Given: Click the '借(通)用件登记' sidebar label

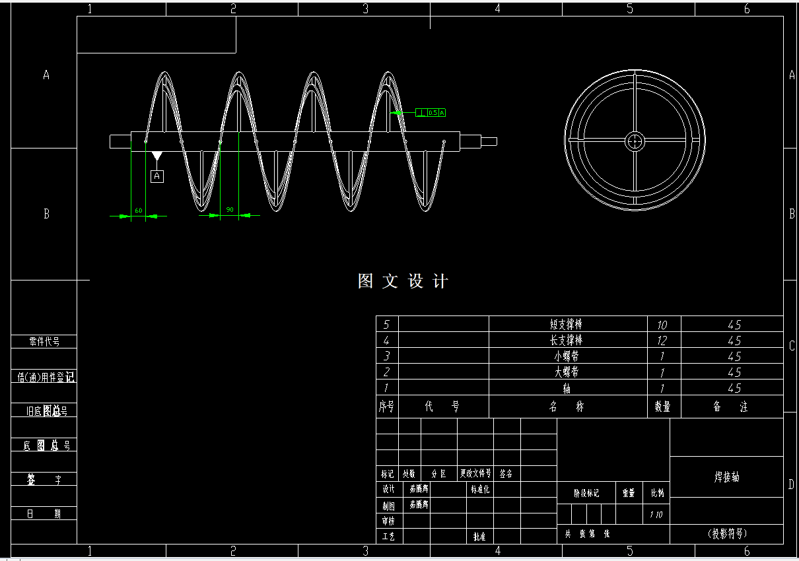Looking at the screenshot, I should [x=46, y=377].
